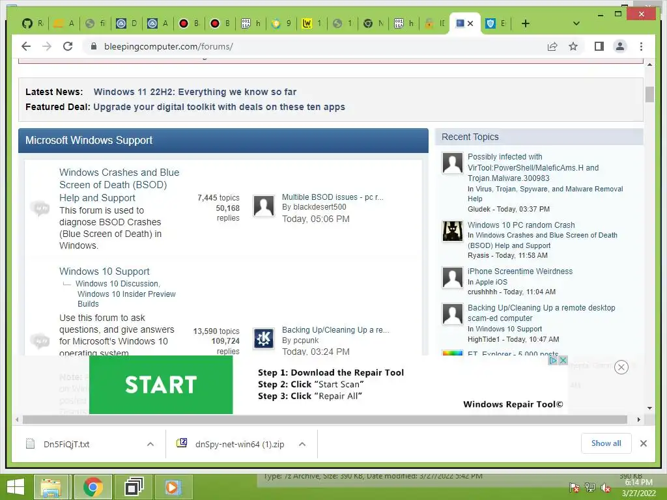Open the stacked windows taskbar icon
This screenshot has width=667, height=500.
click(134, 487)
